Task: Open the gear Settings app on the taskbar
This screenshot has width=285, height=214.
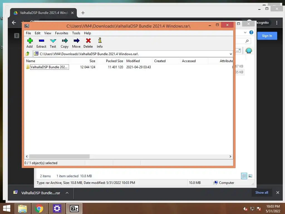Action: point(57,208)
